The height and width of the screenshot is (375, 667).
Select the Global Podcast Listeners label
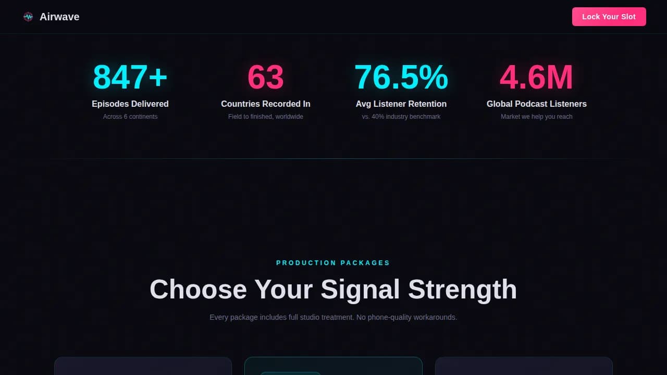[537, 104]
